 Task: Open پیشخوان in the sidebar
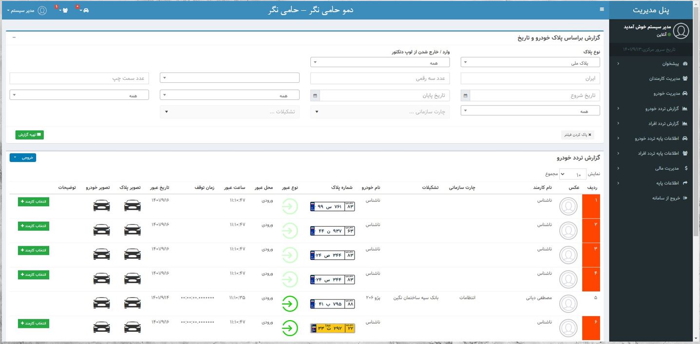pos(650,64)
